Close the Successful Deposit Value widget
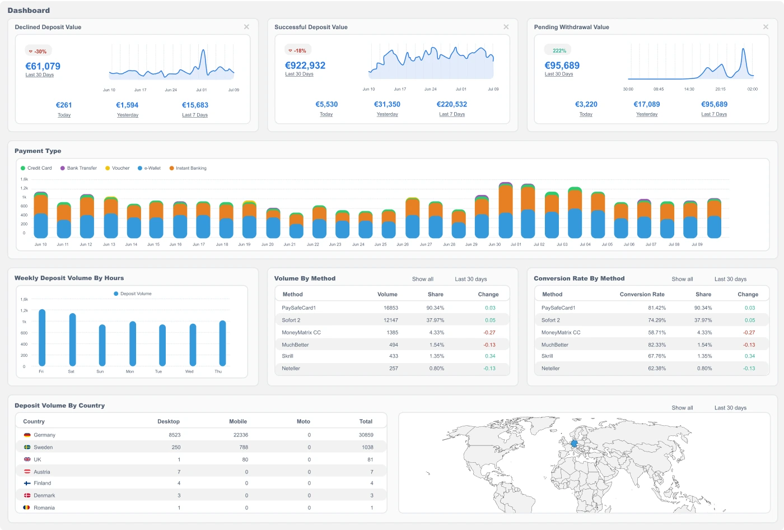Viewport: 784px width, 530px height. [506, 27]
